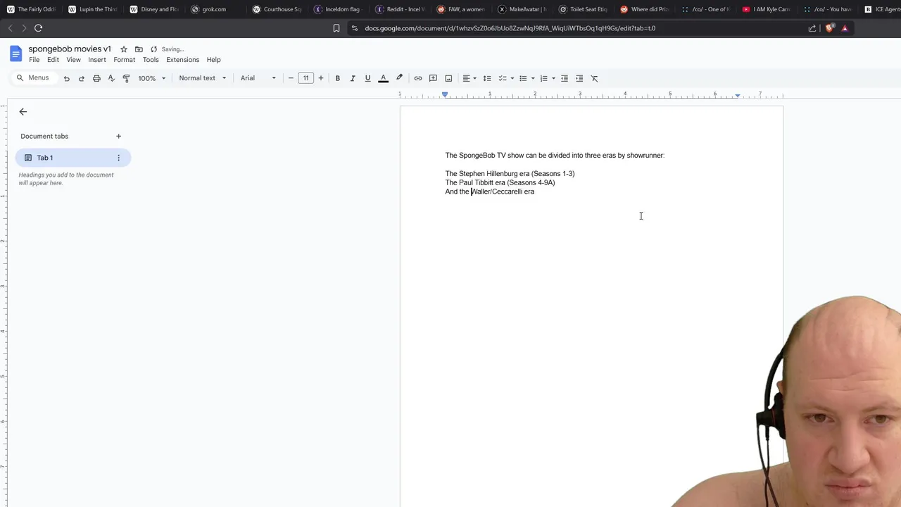Click the Menus search box
The width and height of the screenshot is (901, 507).
click(x=33, y=78)
